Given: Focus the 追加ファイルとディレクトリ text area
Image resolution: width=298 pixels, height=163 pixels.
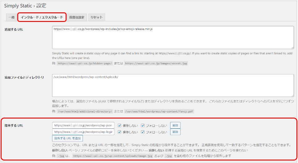Looking at the screenshot, I should click(x=173, y=86).
